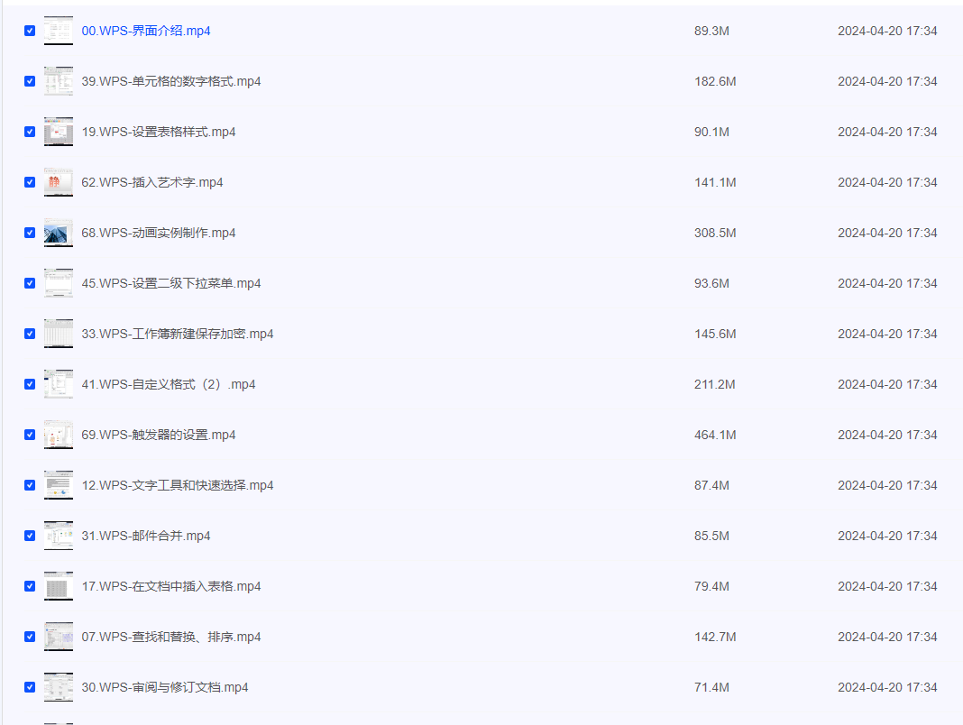Select the thumbnail for 31.WPS-邮件合并.mp4
This screenshot has height=725, width=963.
(59, 536)
